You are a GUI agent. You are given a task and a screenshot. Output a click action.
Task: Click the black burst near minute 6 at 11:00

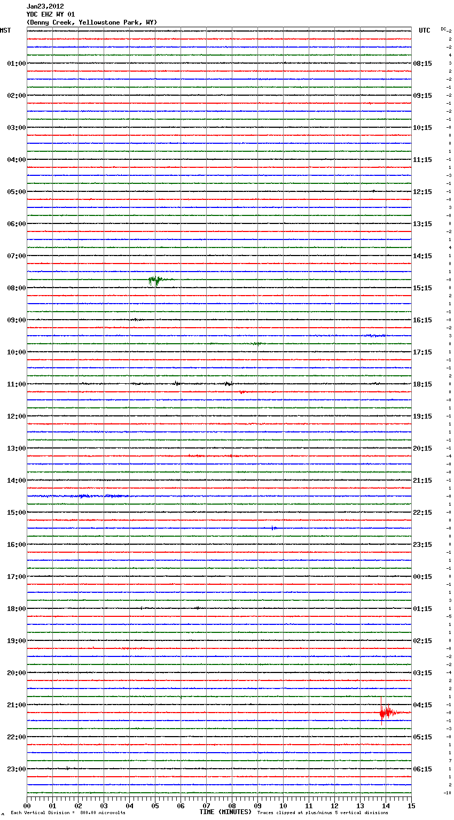[x=177, y=383]
